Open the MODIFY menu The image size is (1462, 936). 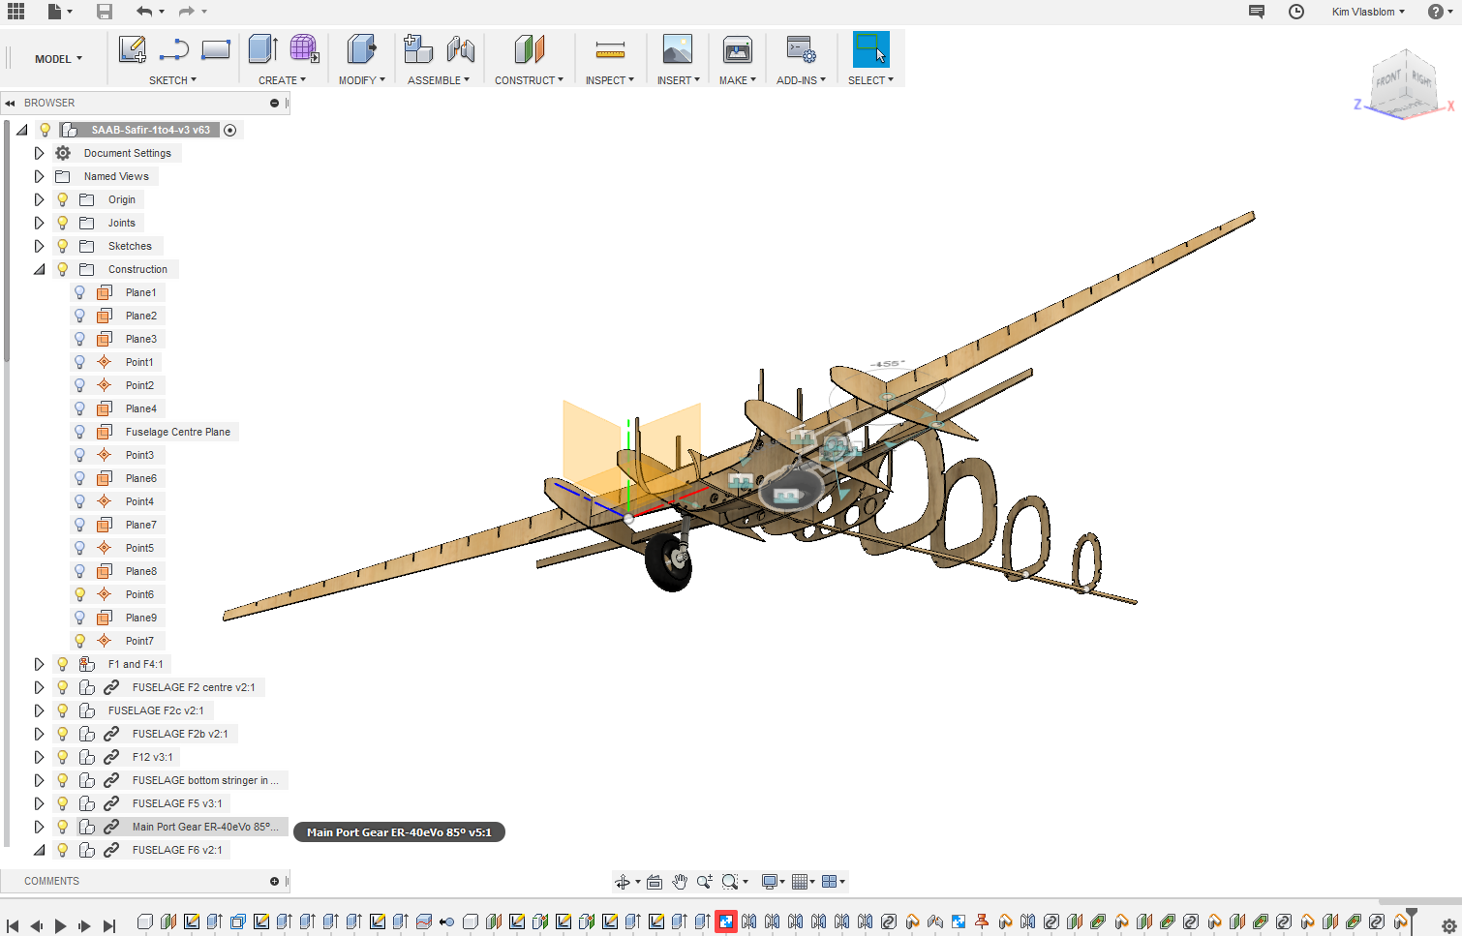point(362,80)
